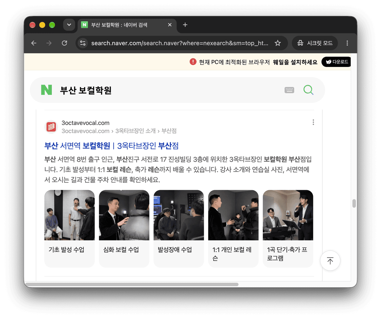
Task: Open 부산 서면역 보컬학원 | 3옥타브장인 부산점 link
Action: coord(112,146)
